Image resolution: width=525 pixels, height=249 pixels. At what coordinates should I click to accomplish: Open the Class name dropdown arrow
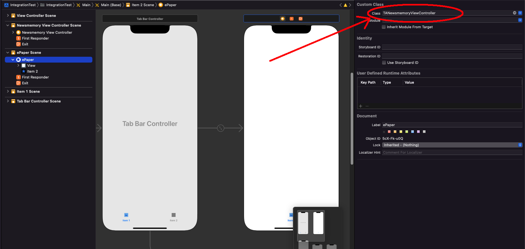point(520,13)
